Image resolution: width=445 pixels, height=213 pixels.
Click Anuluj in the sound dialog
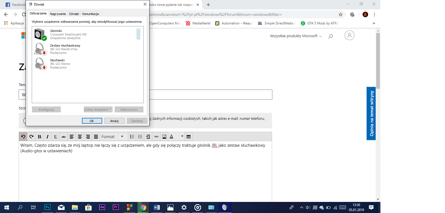(114, 121)
